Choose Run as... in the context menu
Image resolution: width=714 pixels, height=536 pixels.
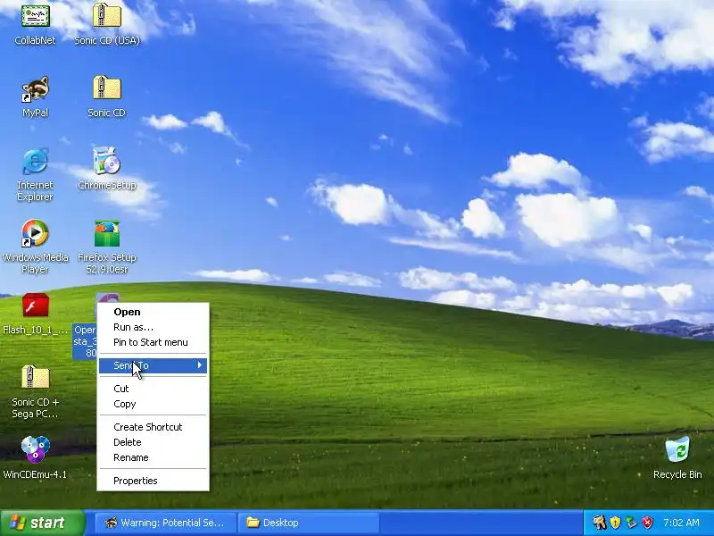(x=153, y=327)
